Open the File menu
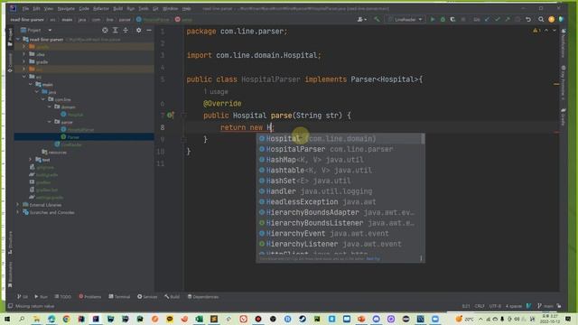Screen dimensions: 578x325 tap(25, 8)
